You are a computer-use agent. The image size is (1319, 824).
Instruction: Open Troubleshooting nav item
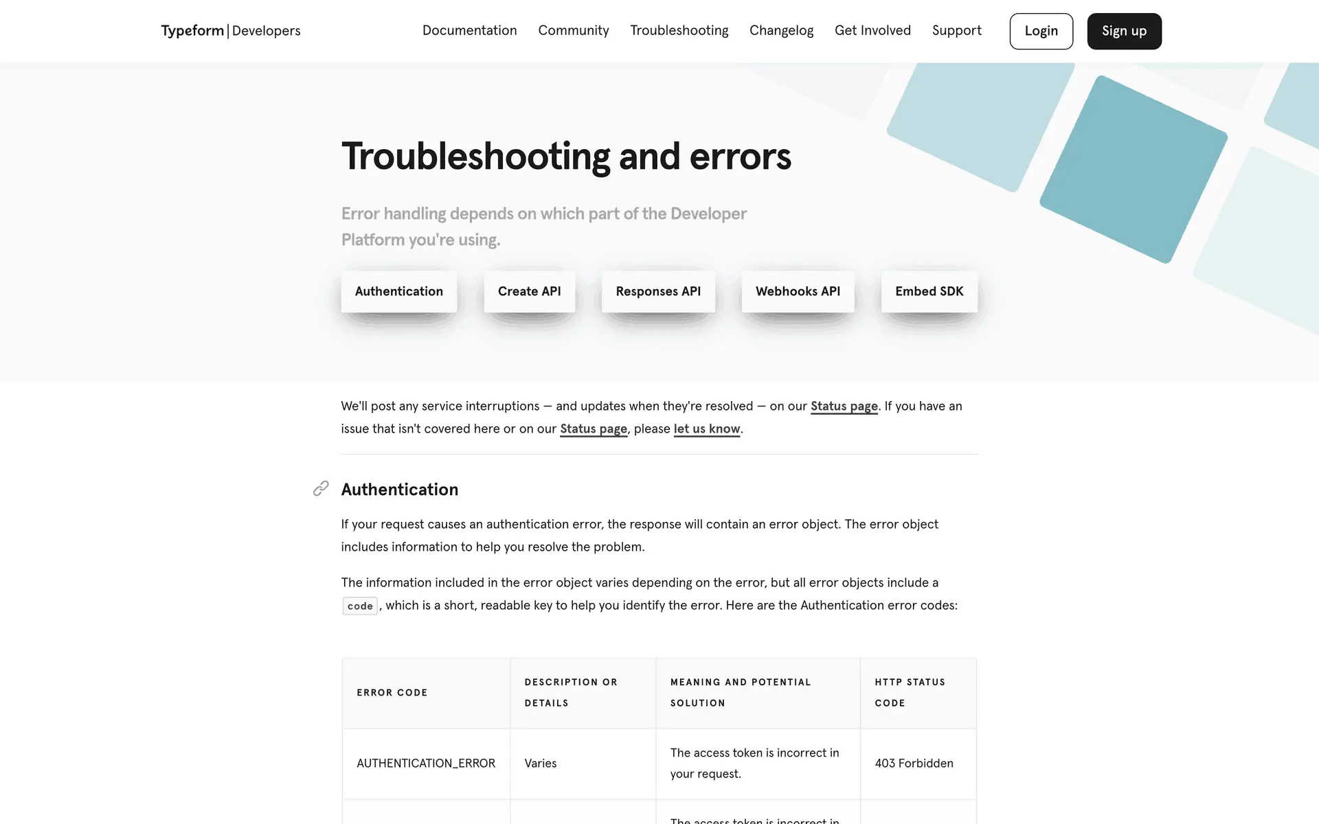click(x=679, y=31)
